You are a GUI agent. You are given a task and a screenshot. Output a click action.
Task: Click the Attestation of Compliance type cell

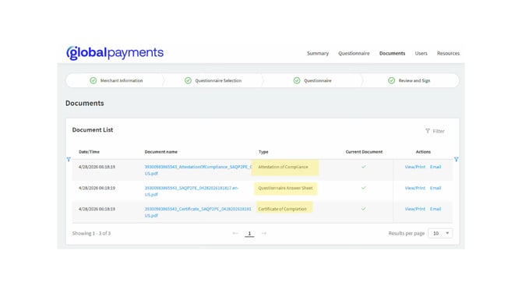click(x=283, y=167)
